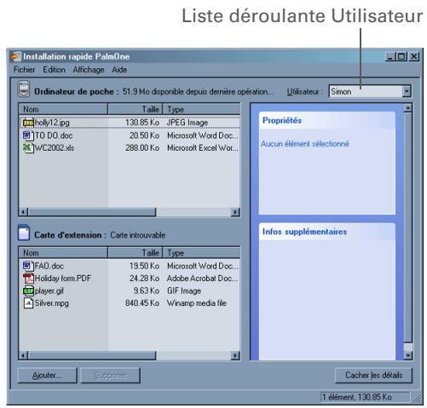The height and width of the screenshot is (408, 427).
Task: Open the Affichage menu
Action: click(x=89, y=70)
